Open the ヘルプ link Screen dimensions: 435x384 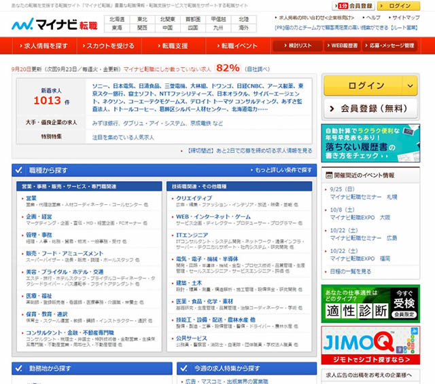click(373, 18)
